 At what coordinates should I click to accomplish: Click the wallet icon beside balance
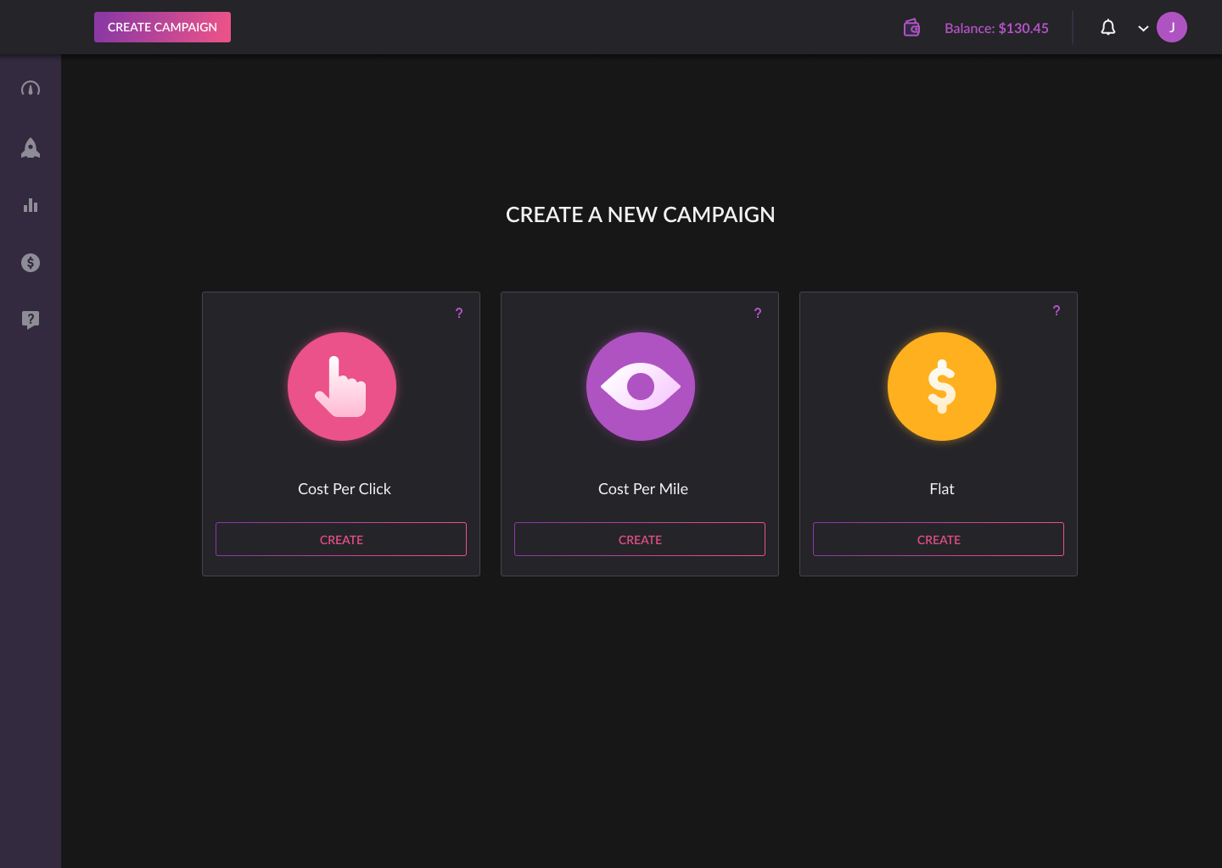coord(911,28)
